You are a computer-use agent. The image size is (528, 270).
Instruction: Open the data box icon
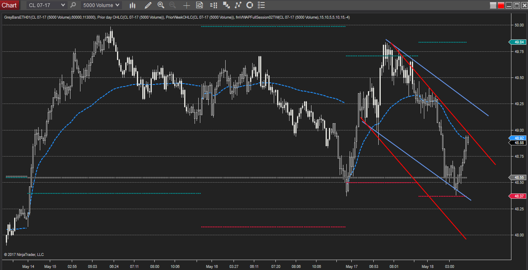(200, 5)
